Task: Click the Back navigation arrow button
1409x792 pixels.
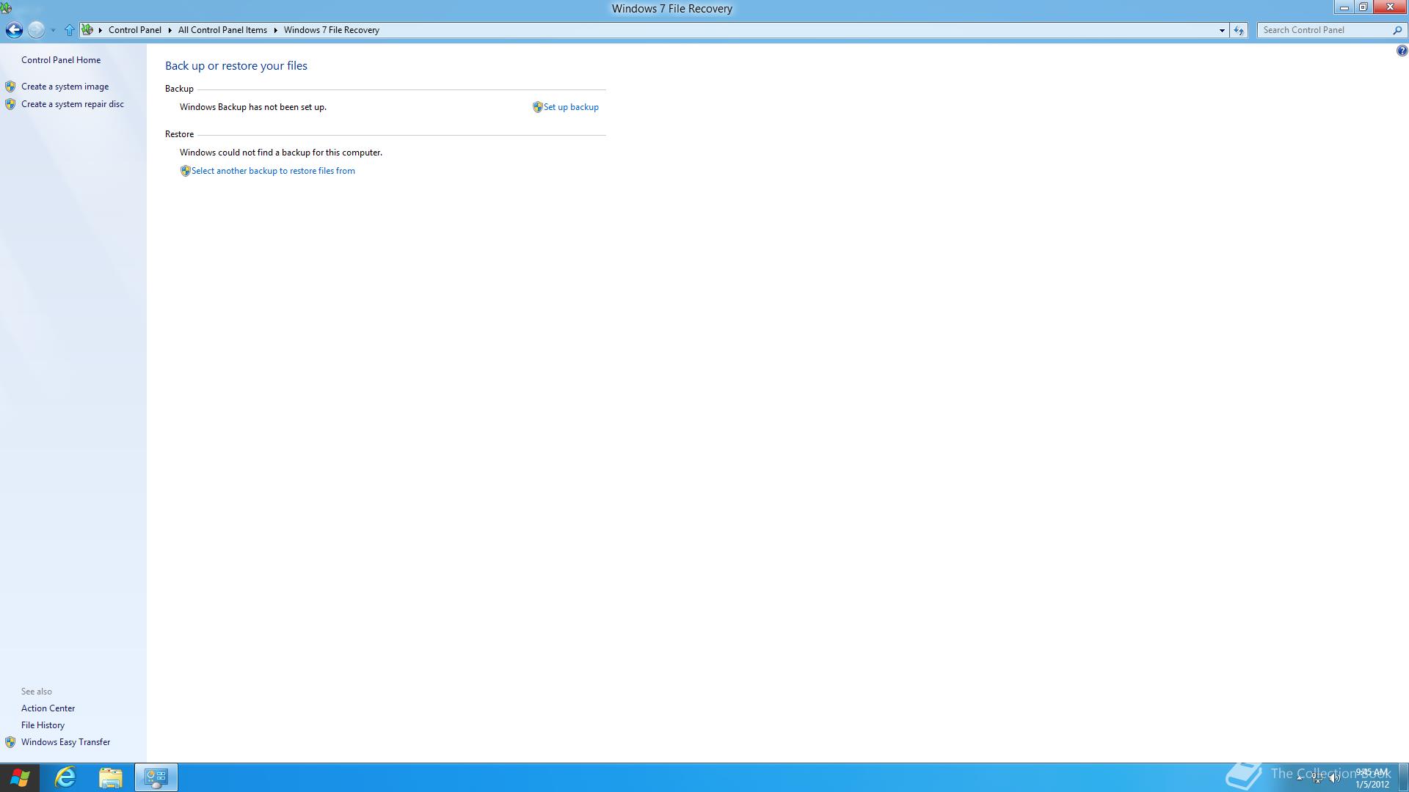Action: tap(14, 30)
